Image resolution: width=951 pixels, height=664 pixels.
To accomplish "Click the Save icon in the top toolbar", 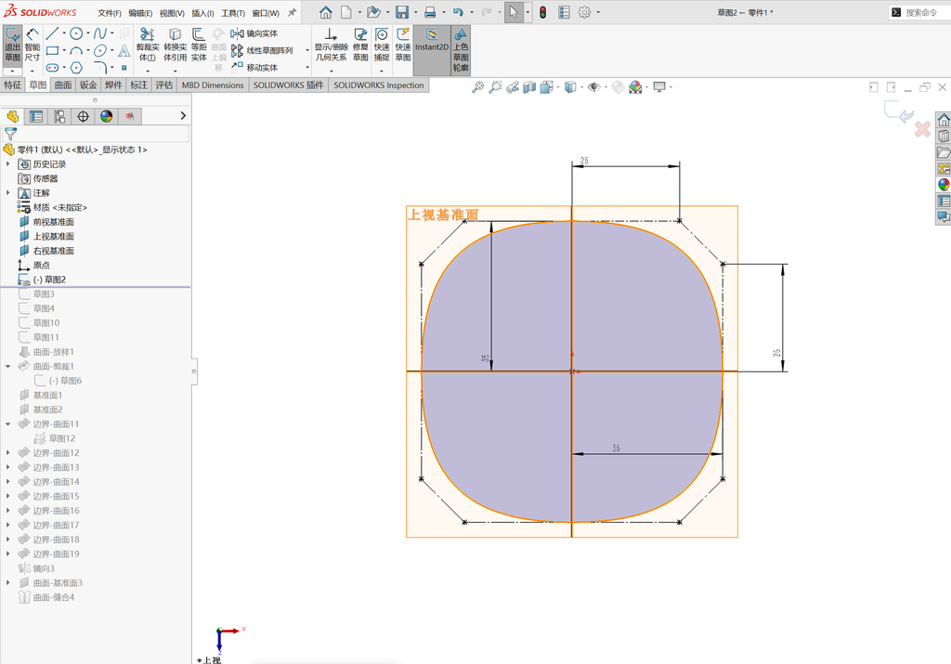I will pos(401,12).
